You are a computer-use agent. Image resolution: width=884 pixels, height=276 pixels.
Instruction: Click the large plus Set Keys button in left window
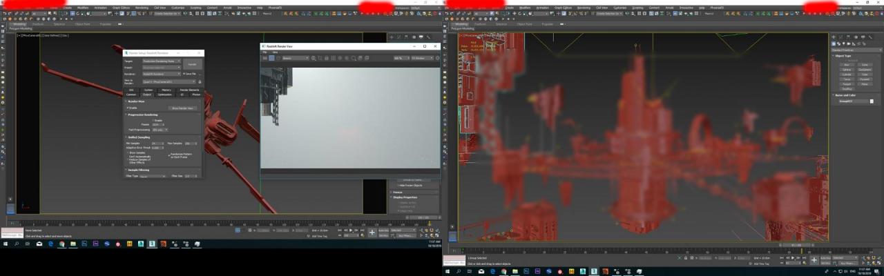tap(372, 233)
